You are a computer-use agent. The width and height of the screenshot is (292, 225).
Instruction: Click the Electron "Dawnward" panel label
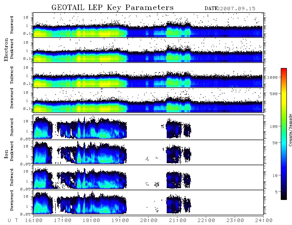pos(12,98)
